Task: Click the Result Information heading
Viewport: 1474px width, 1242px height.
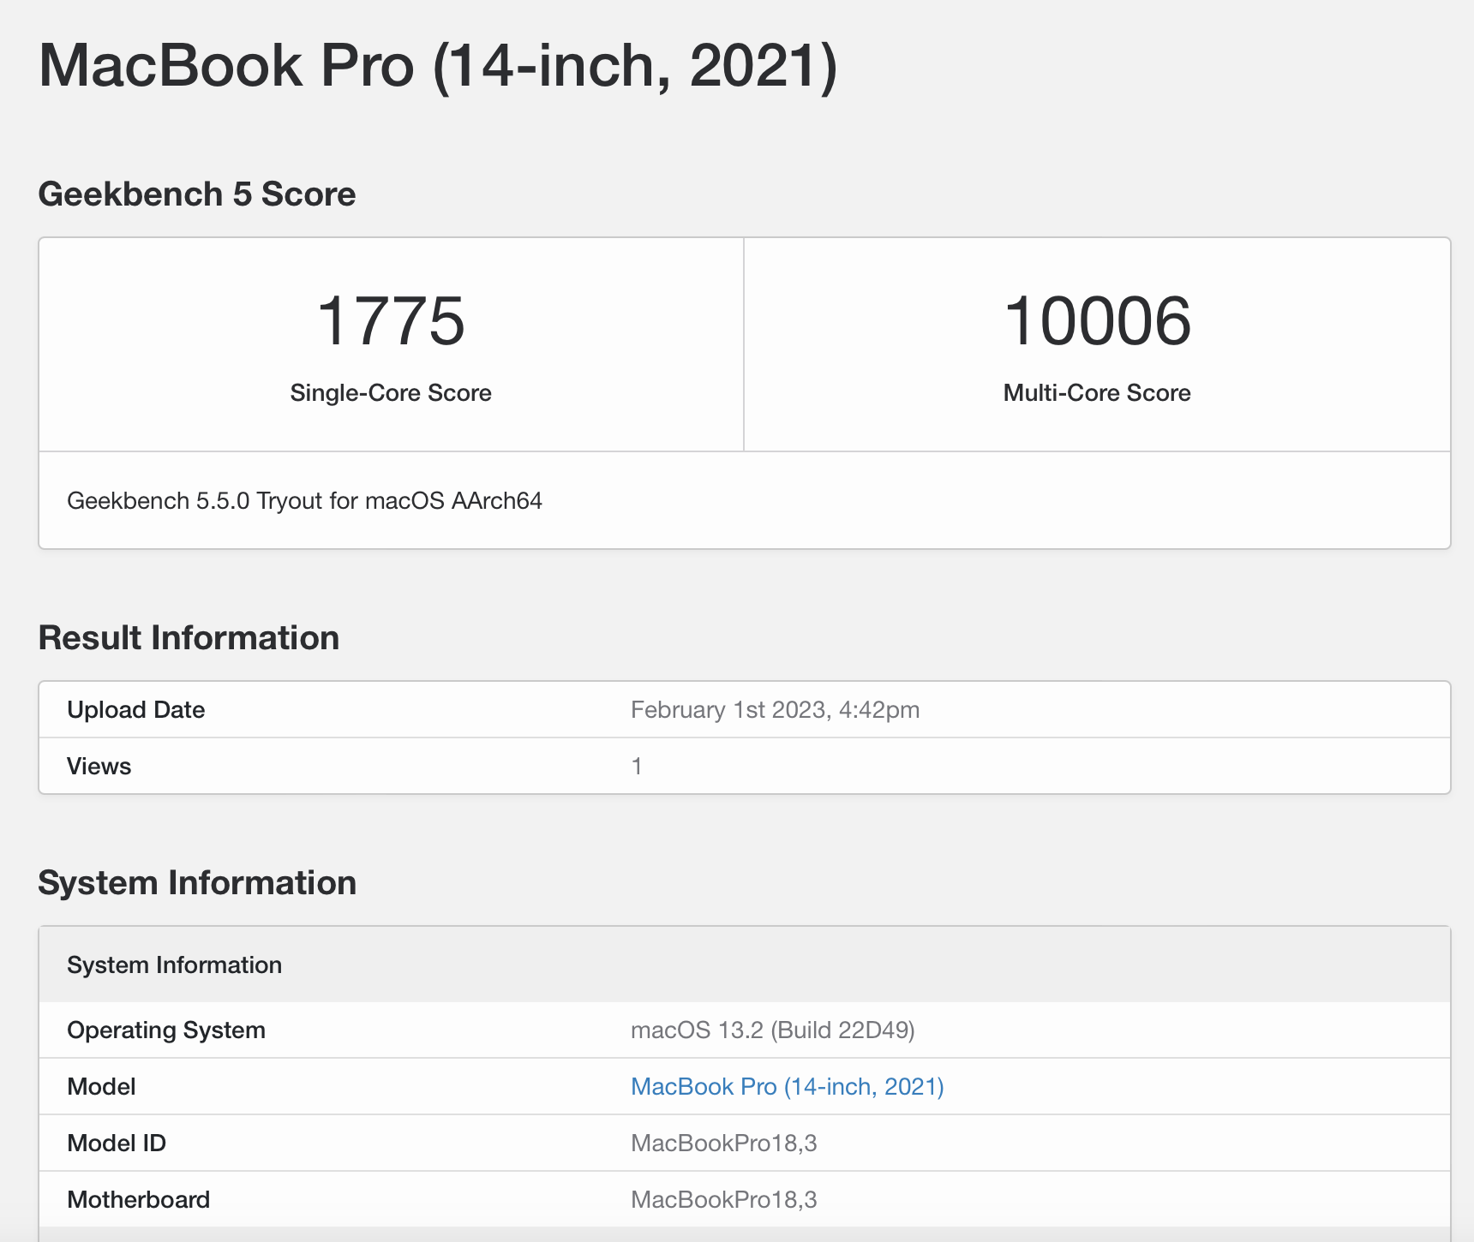Action: (x=189, y=636)
